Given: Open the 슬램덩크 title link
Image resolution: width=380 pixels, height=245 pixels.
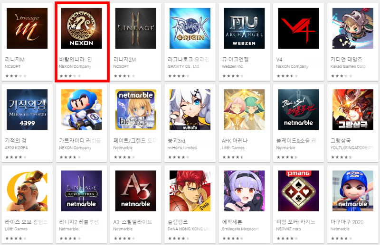Looking at the screenshot, I should click(178, 222).
